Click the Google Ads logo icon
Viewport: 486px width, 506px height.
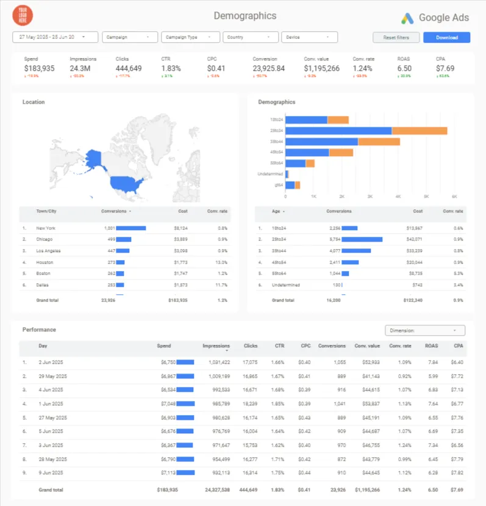(x=407, y=18)
